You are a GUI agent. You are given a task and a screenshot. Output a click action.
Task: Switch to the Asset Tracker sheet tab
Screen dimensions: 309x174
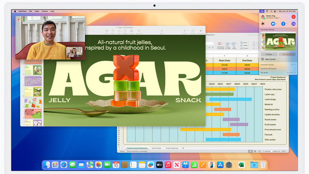tap(156, 148)
